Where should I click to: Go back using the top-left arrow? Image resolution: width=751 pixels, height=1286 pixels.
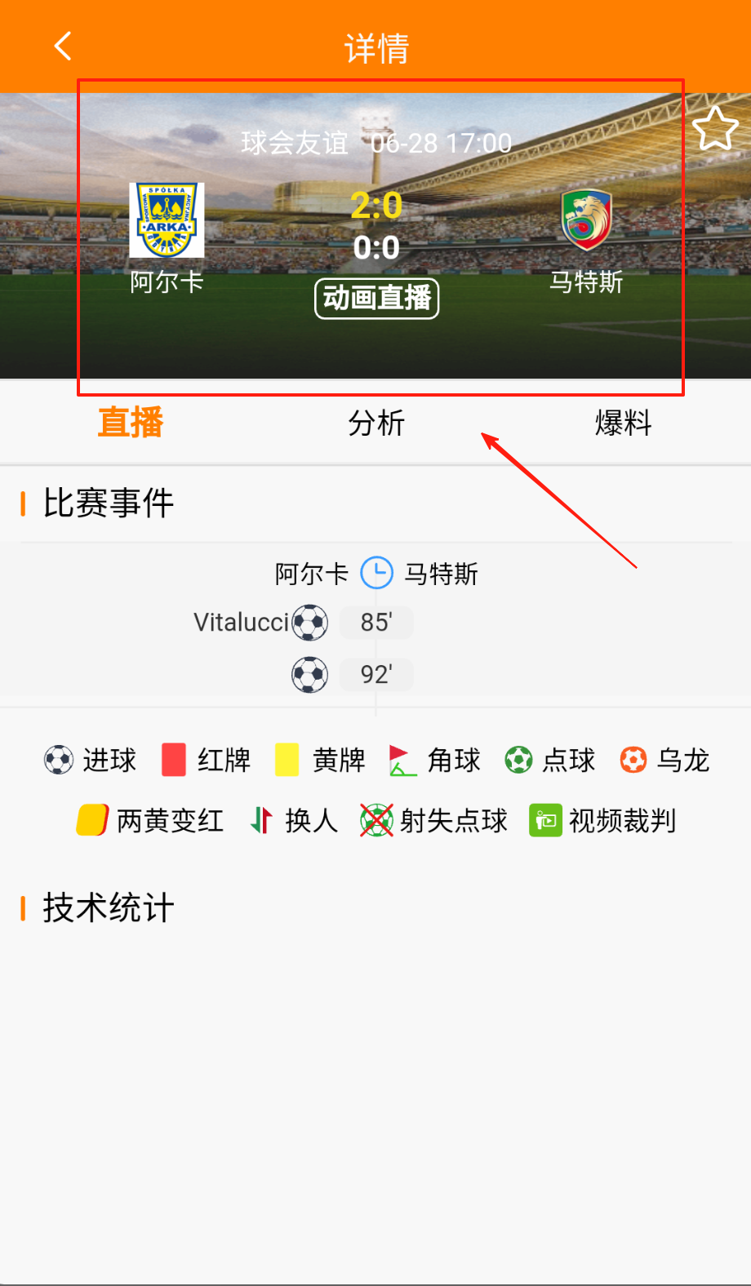click(63, 47)
